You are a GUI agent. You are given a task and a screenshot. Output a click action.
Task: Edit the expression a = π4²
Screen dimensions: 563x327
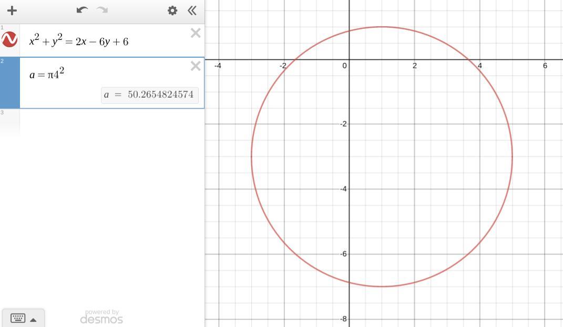click(47, 73)
